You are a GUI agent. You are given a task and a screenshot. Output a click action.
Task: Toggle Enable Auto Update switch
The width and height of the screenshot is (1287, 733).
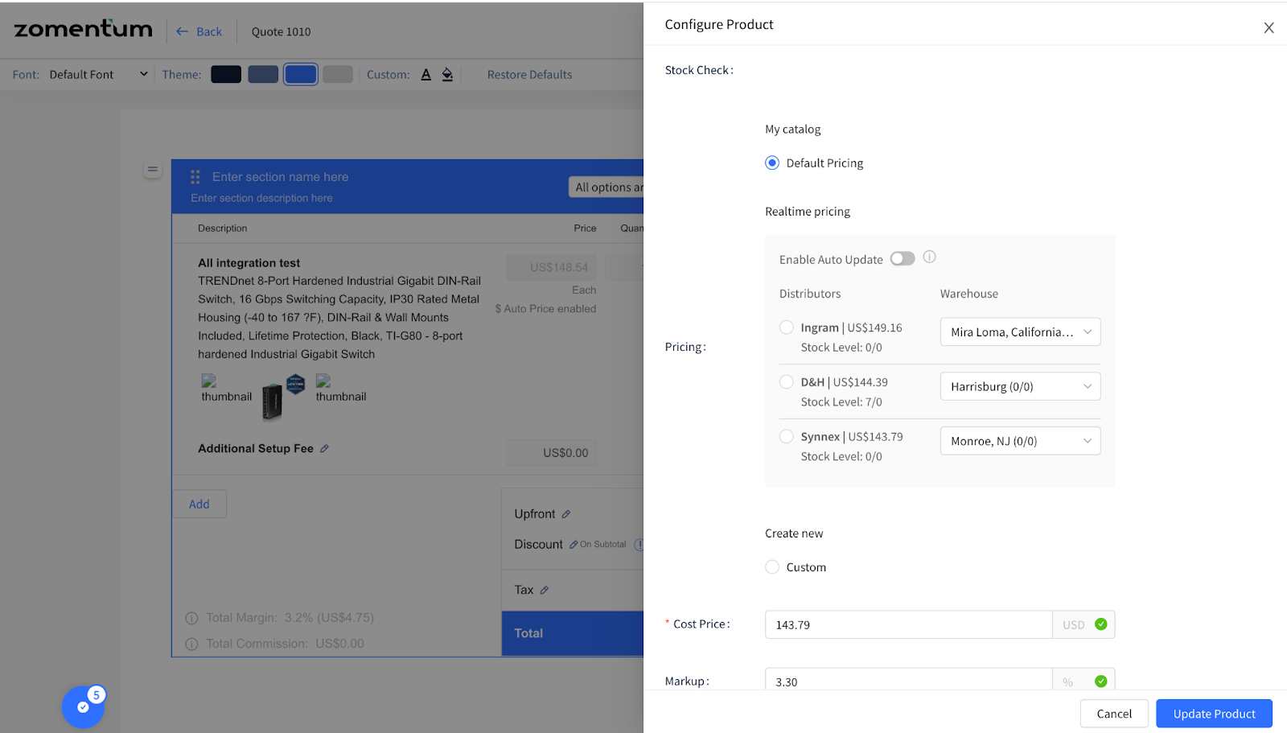(x=903, y=258)
